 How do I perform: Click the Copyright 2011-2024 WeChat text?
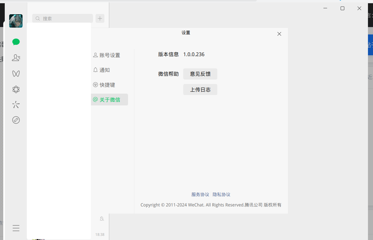click(x=211, y=205)
